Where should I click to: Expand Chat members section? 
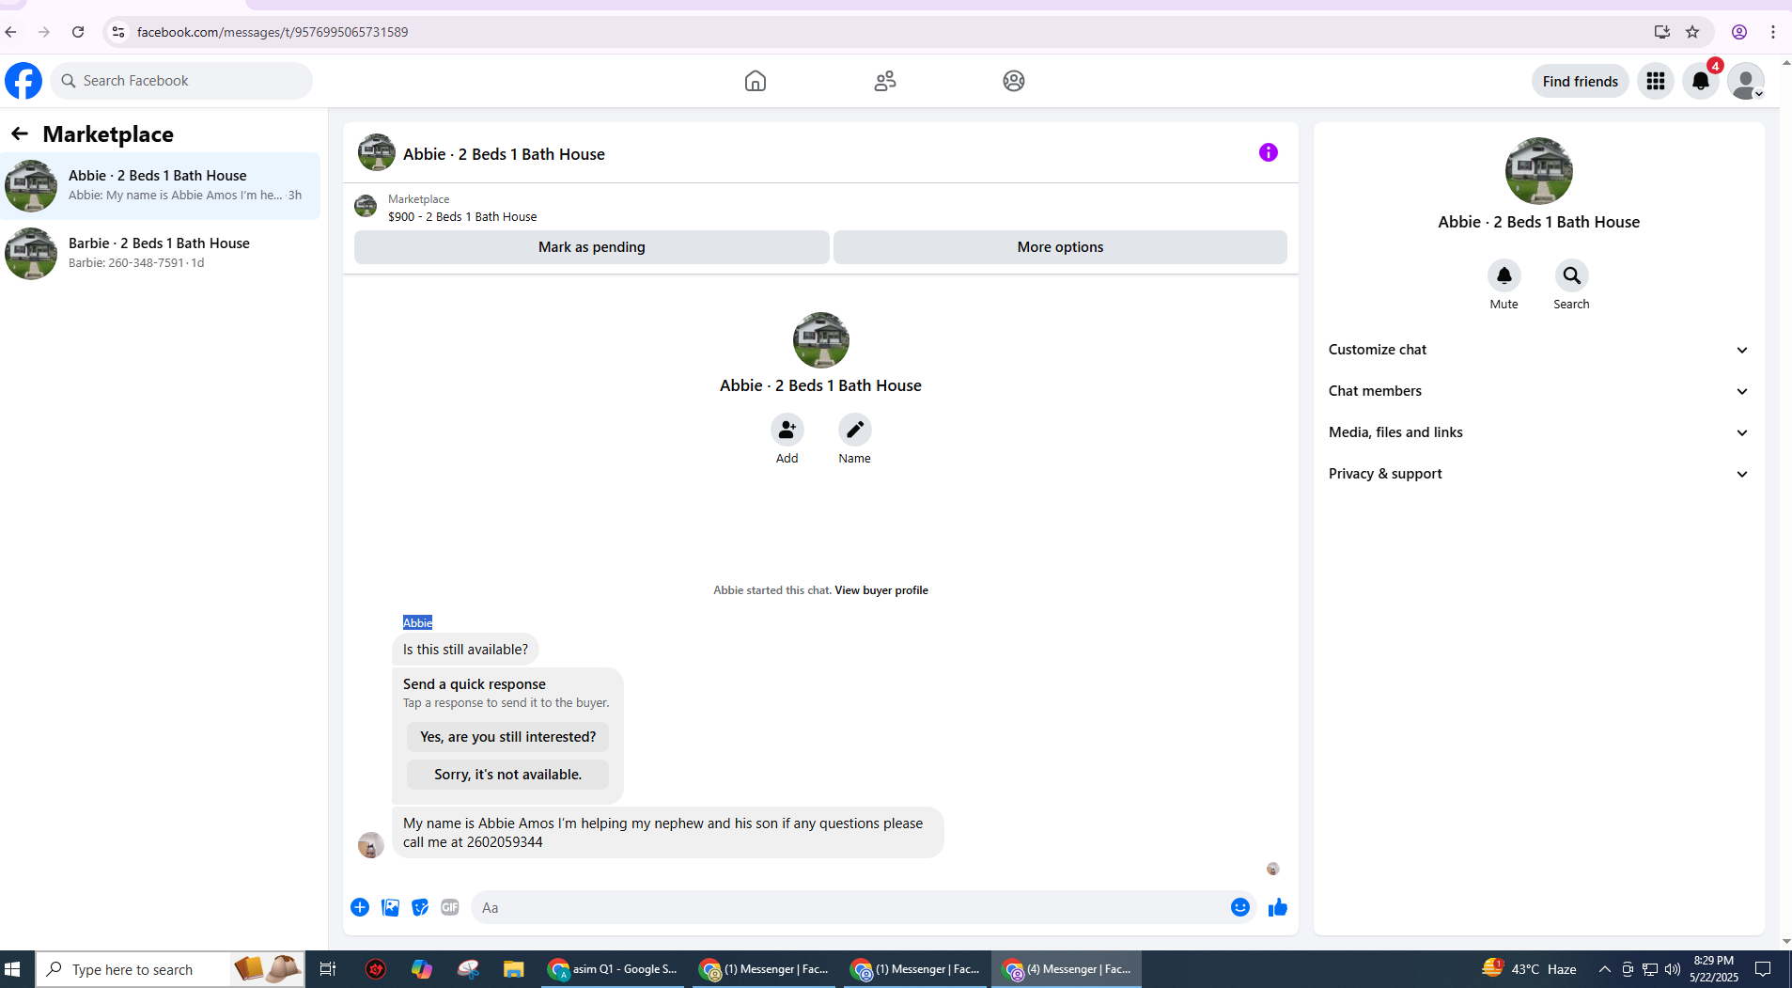[1538, 391]
